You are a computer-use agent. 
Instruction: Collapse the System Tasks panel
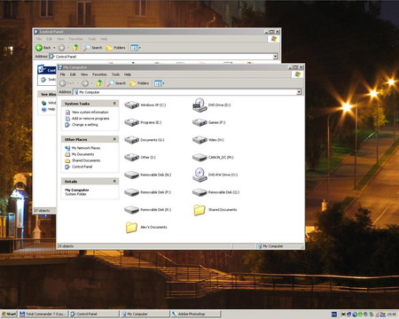click(114, 104)
